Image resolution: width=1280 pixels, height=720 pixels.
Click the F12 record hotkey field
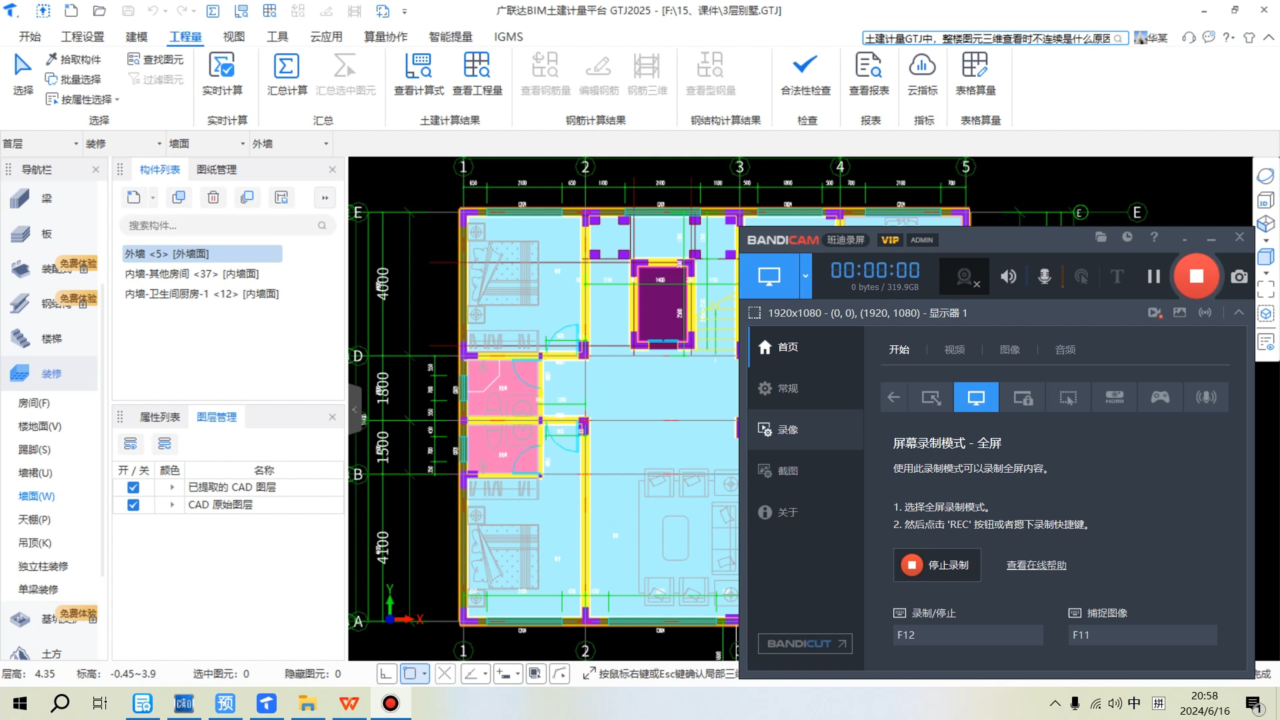pos(968,635)
